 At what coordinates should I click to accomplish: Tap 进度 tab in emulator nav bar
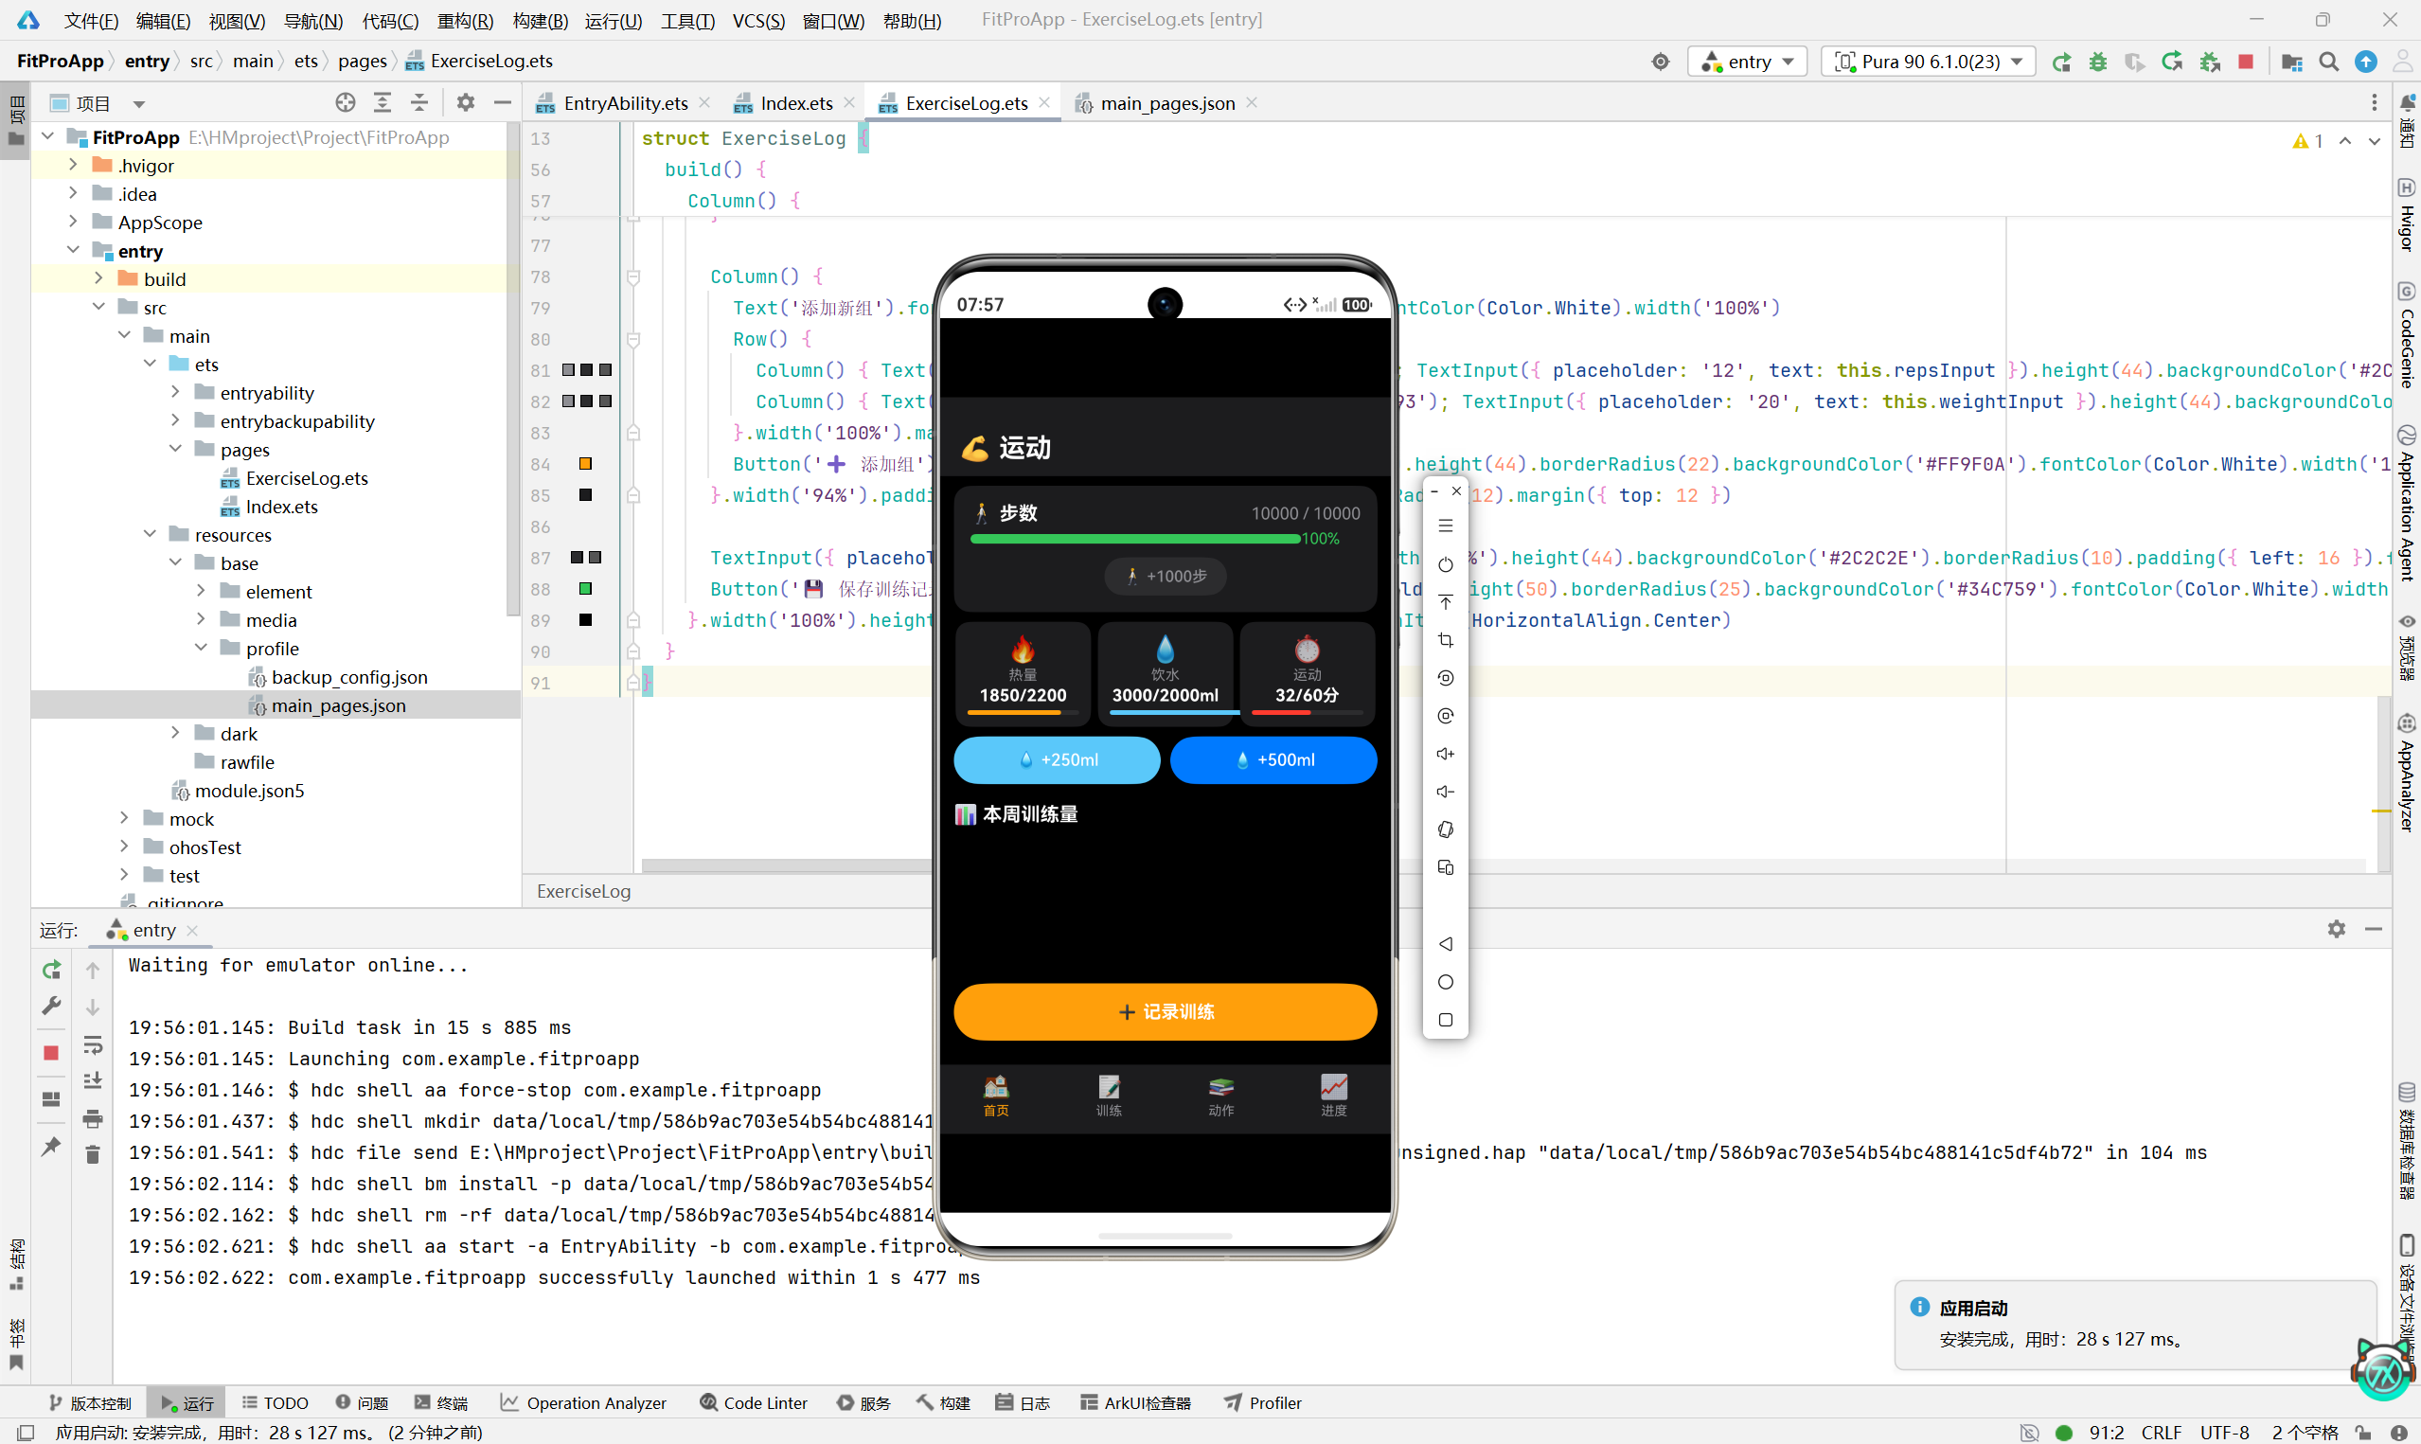click(1333, 1096)
